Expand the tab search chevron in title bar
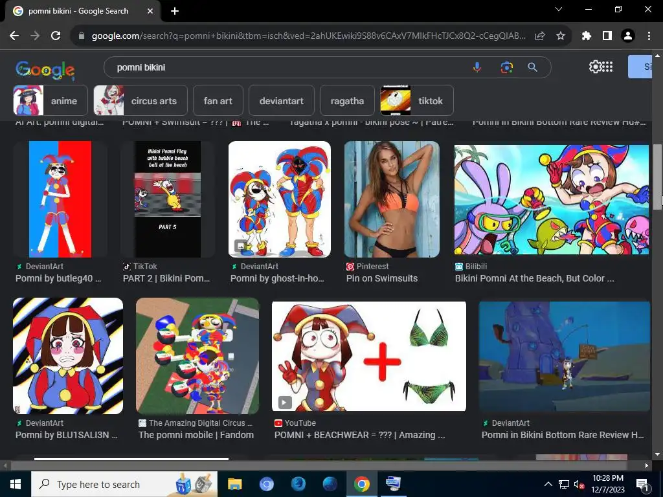 click(x=559, y=9)
